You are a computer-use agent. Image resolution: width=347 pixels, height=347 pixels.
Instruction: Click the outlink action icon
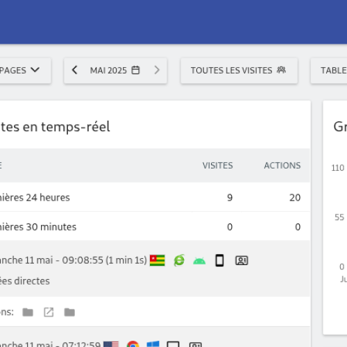pos(49,312)
